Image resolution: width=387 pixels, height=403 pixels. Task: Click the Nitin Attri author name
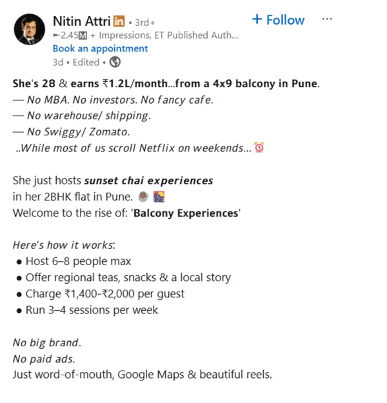(x=81, y=21)
